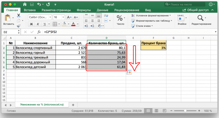Align text right

coord(99,21)
